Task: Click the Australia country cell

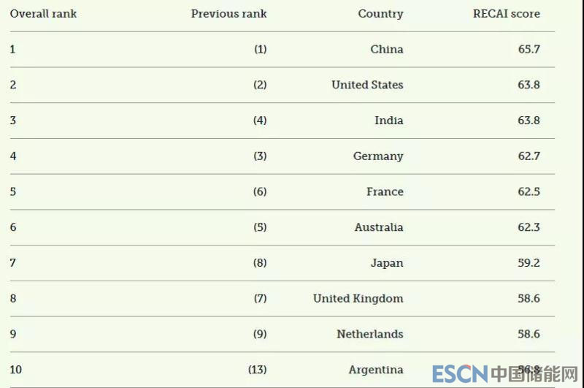Action: tap(378, 227)
